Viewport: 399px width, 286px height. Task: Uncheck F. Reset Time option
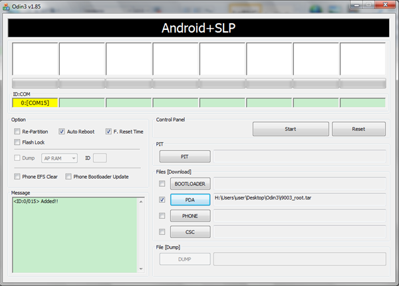coord(108,131)
